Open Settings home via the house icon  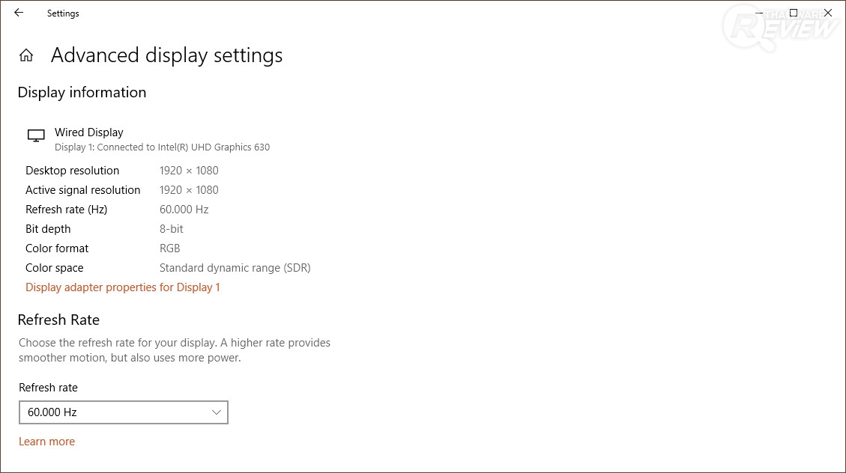26,55
